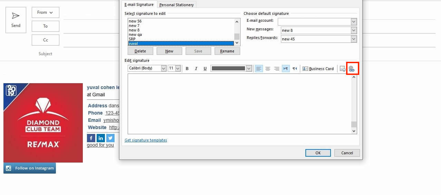Click the Delete signature button
The image size is (441, 195).
tap(140, 51)
